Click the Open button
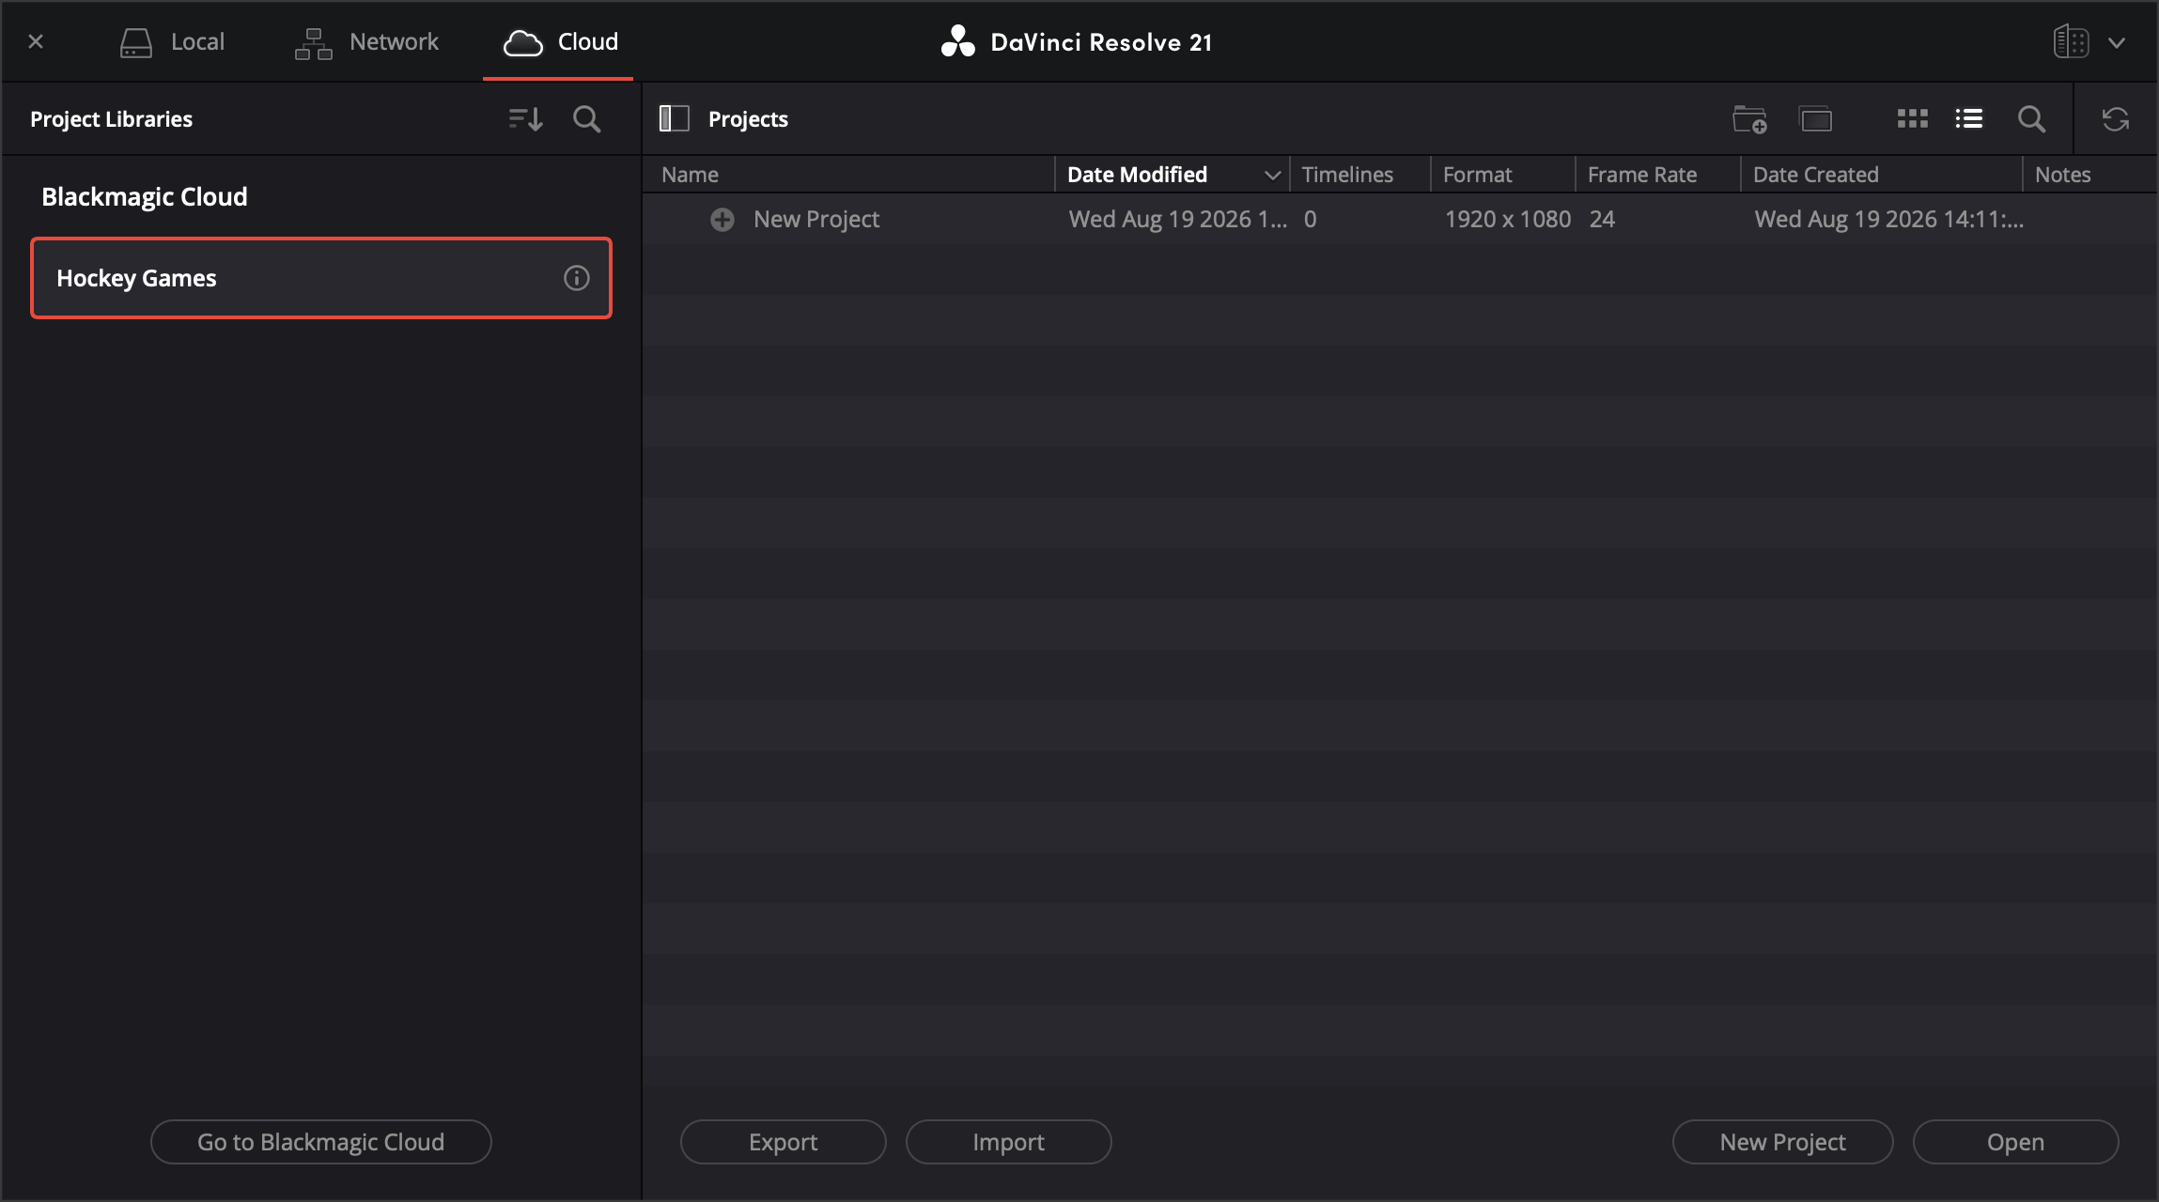The image size is (2159, 1202). (x=2016, y=1142)
